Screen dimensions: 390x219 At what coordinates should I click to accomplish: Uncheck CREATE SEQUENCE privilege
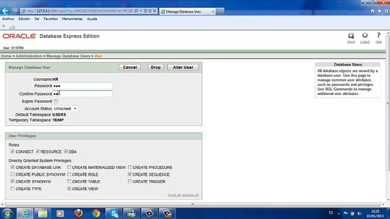(130, 175)
